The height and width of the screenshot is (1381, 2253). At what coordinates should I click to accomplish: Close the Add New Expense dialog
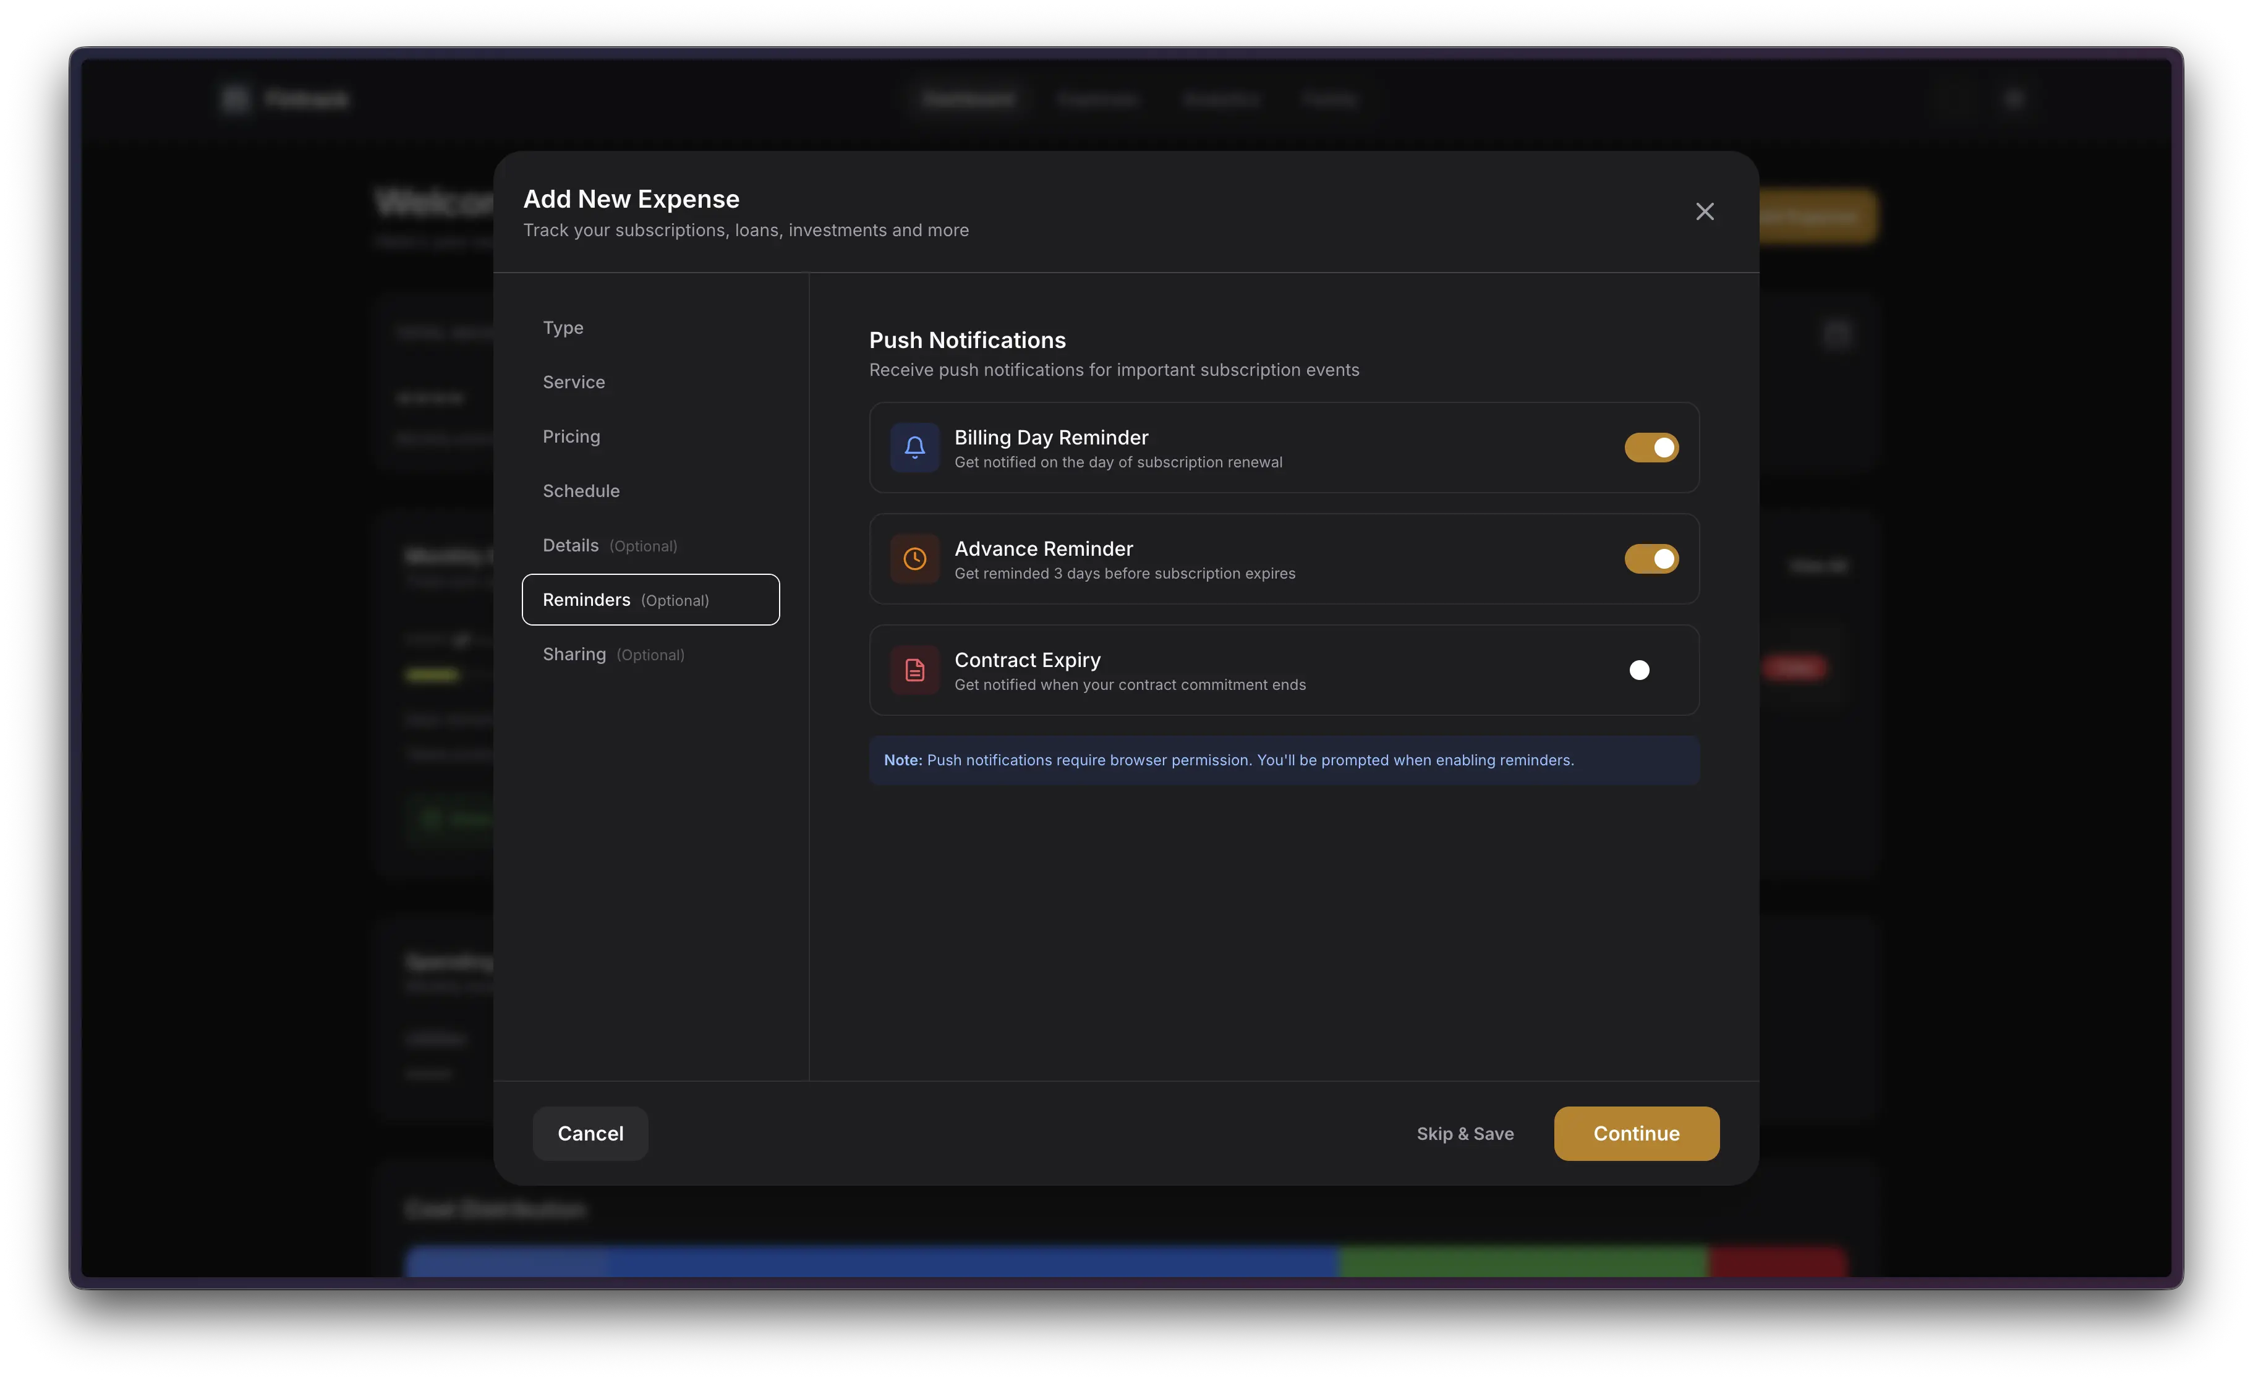pos(1705,211)
